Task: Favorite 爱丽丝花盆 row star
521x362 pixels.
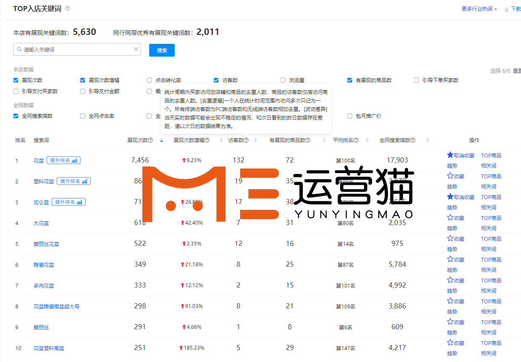Action: pos(450,239)
